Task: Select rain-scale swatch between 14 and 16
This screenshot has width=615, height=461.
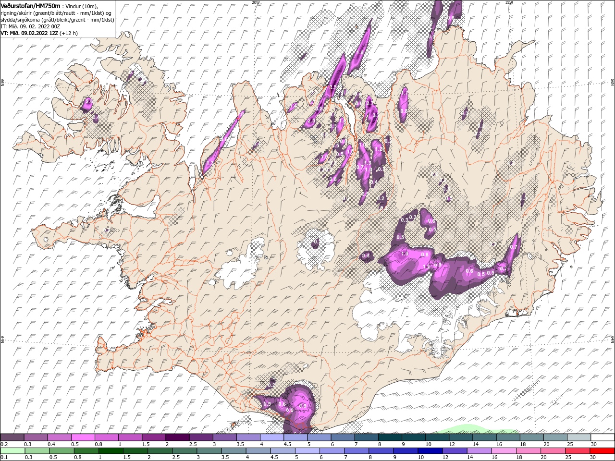Action: 479,451
